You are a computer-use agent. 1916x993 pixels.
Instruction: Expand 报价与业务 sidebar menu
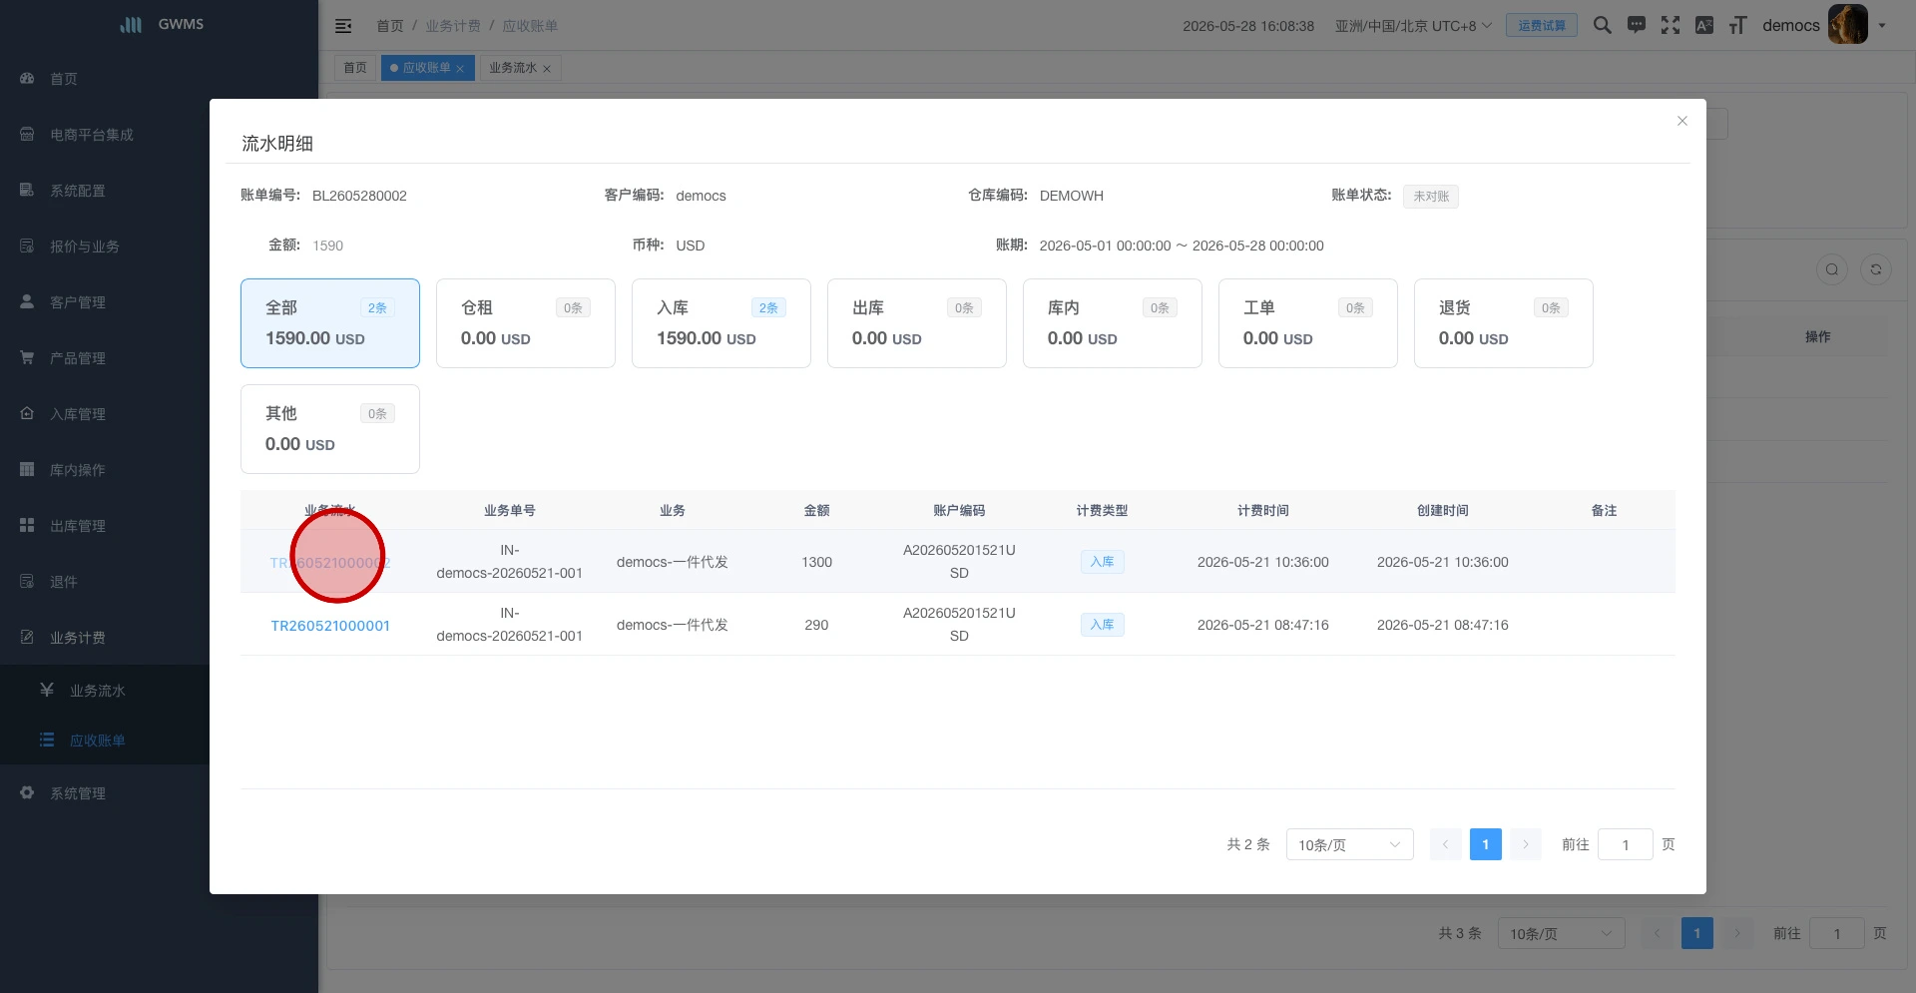click(85, 247)
